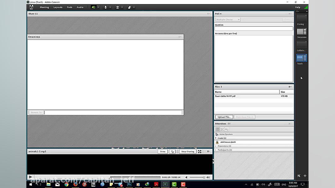Click the Question input field in Poll 4
This screenshot has height=188, width=335.
coord(253,28)
